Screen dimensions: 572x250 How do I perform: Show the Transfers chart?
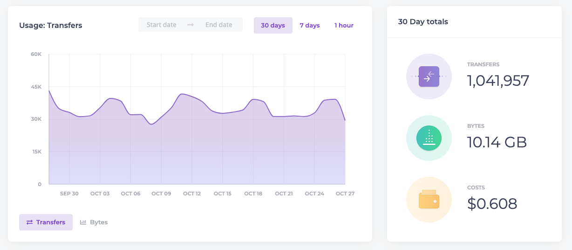tap(46, 222)
